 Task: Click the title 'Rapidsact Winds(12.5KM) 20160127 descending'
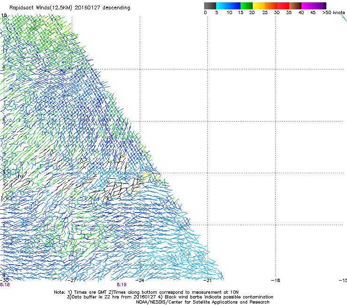pos(70,8)
